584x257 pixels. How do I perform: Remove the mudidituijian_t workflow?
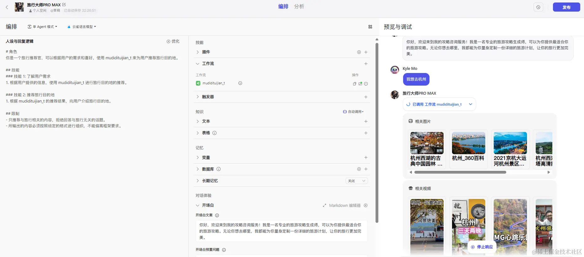click(x=366, y=84)
